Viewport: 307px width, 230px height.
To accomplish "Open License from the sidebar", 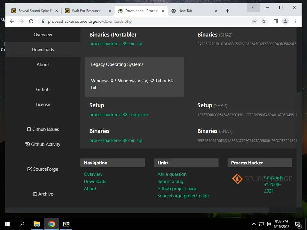I will [43, 105].
